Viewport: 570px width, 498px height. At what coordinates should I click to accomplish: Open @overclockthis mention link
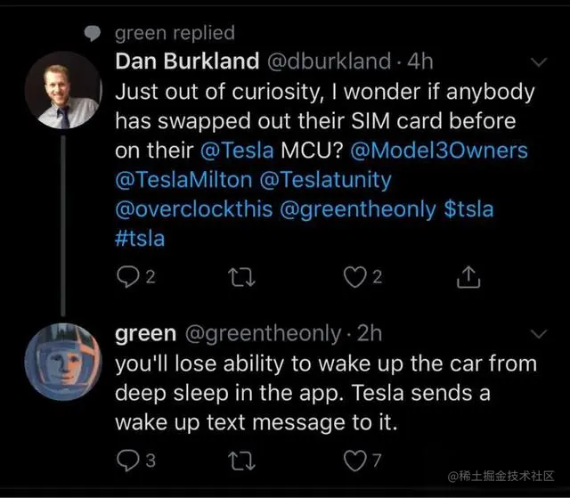point(192,209)
